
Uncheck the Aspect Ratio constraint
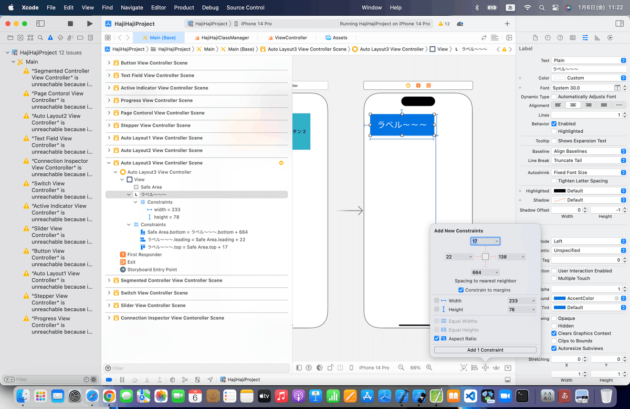(x=437, y=339)
